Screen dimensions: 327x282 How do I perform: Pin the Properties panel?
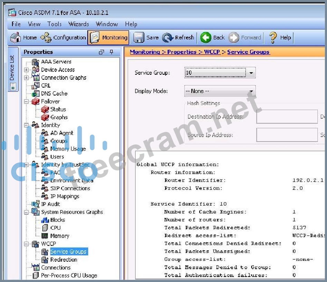[x=111, y=52]
